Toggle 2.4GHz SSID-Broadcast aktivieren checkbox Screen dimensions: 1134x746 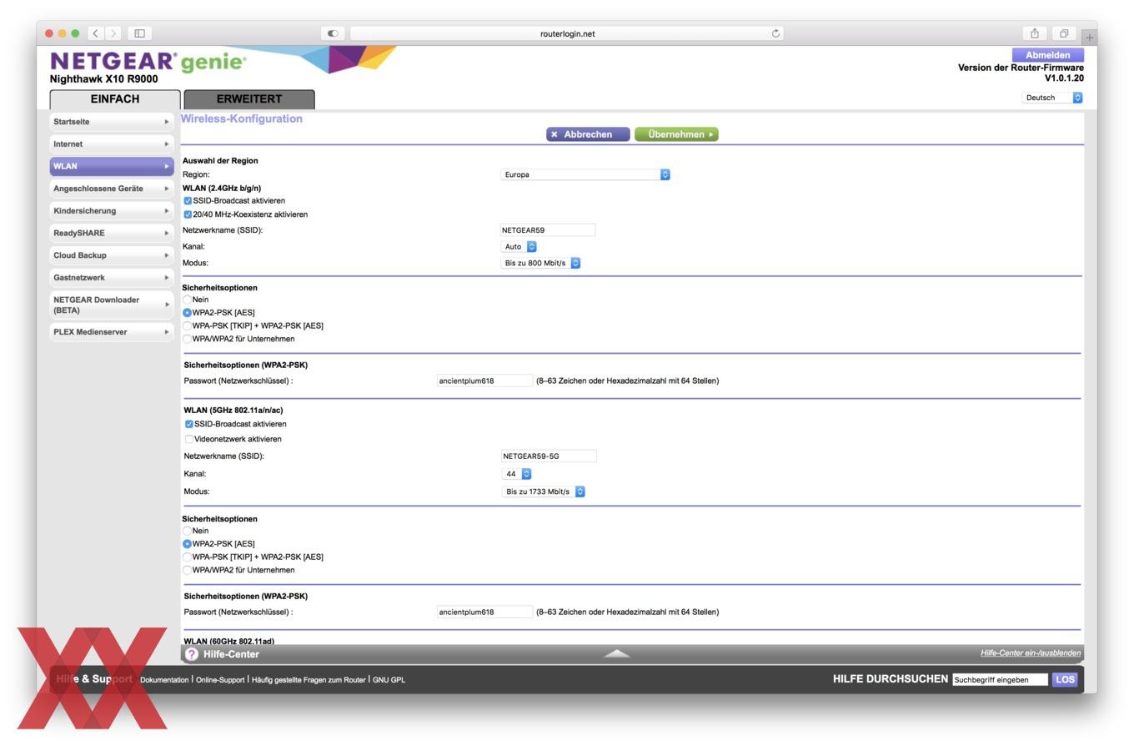point(188,201)
